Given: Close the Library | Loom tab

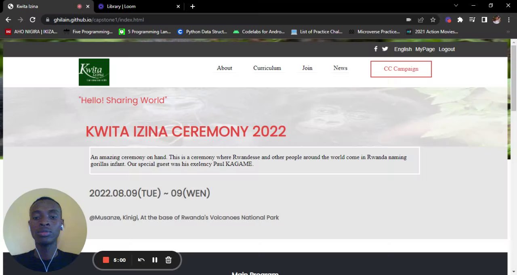Looking at the screenshot, I should pyautogui.click(x=179, y=6).
